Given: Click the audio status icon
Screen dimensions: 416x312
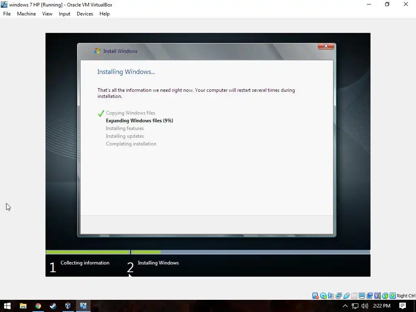Looking at the screenshot, I should (331, 296).
